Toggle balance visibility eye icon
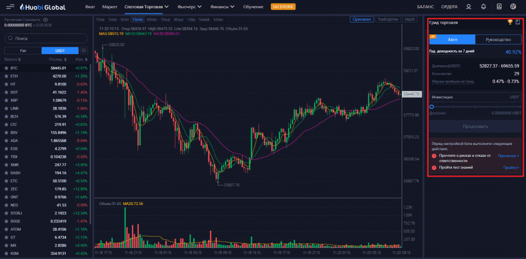 45,20
